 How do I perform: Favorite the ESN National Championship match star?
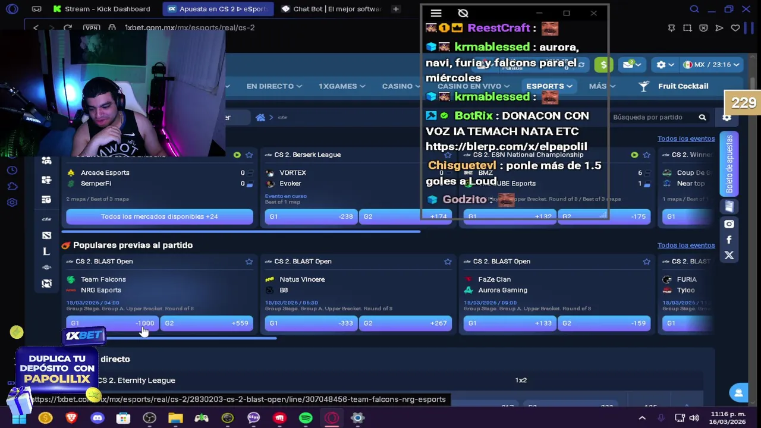tap(646, 155)
